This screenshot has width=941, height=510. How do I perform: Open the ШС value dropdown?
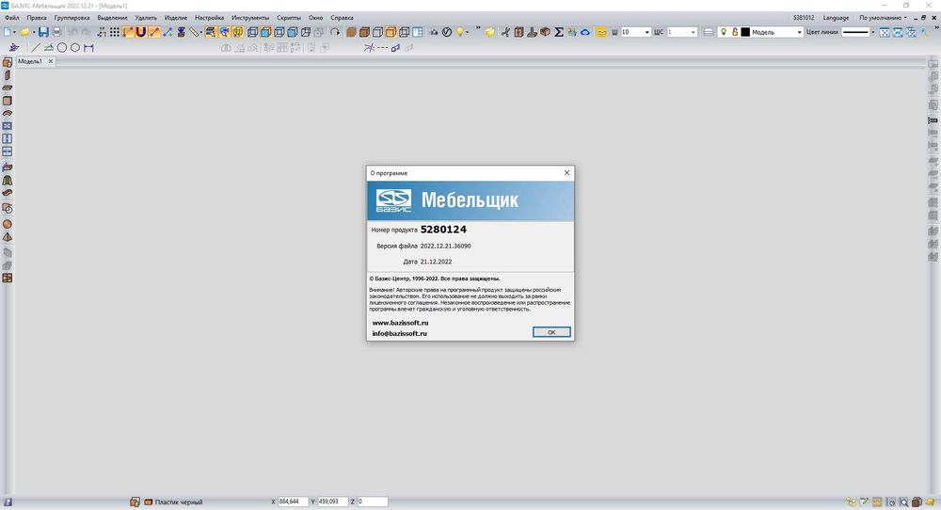click(694, 32)
